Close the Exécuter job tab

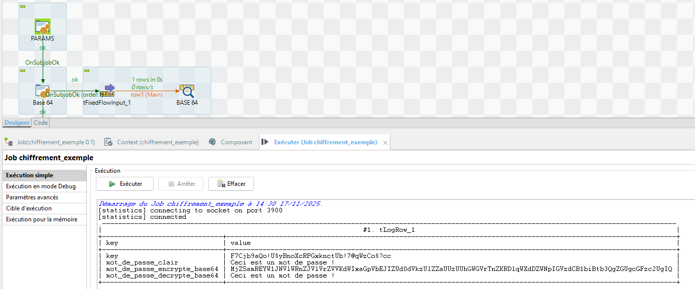pyautogui.click(x=385, y=142)
